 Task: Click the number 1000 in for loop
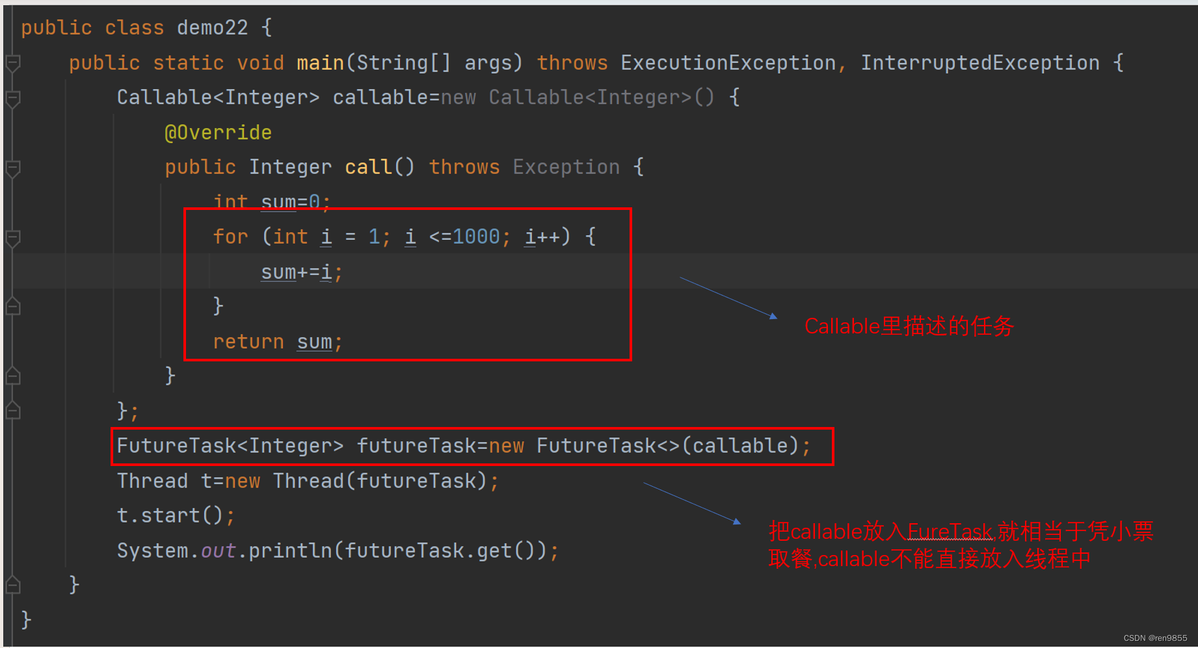pos(476,237)
